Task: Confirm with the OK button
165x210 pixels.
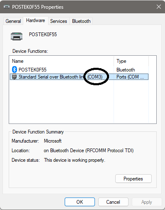Action: 80,202
